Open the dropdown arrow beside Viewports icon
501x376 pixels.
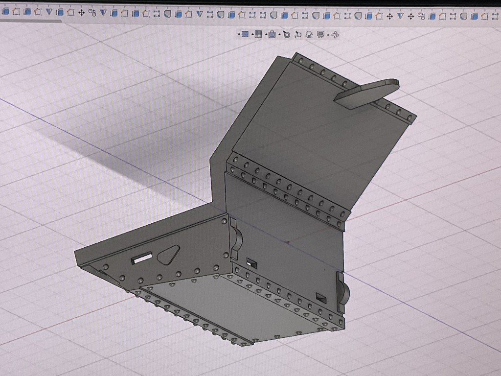(x=239, y=35)
